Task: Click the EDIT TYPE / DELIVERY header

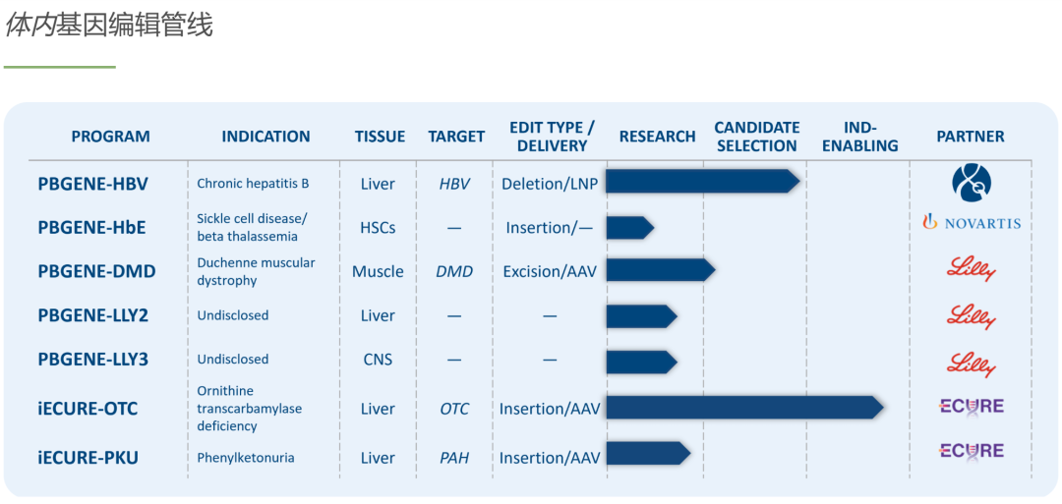Action: click(552, 136)
